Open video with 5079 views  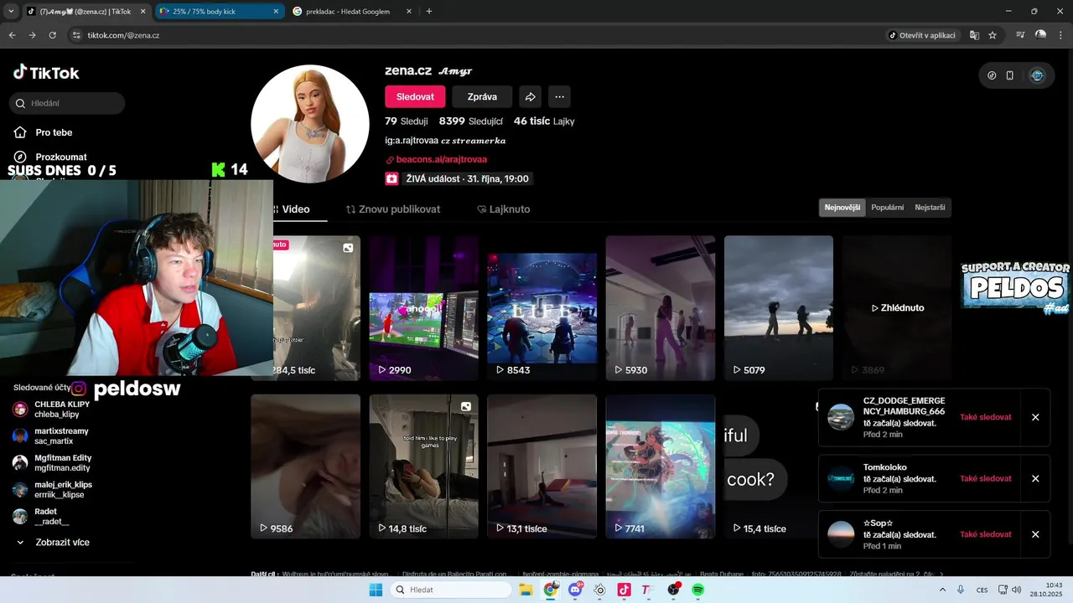click(778, 308)
